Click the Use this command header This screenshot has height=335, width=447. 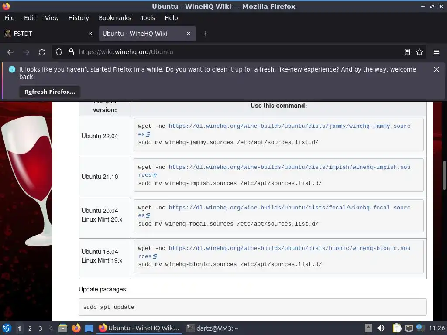point(279,106)
